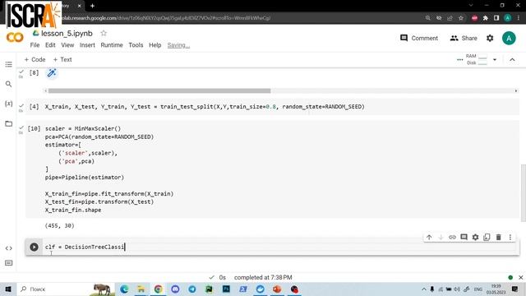Open the Help menu

(x=155, y=45)
